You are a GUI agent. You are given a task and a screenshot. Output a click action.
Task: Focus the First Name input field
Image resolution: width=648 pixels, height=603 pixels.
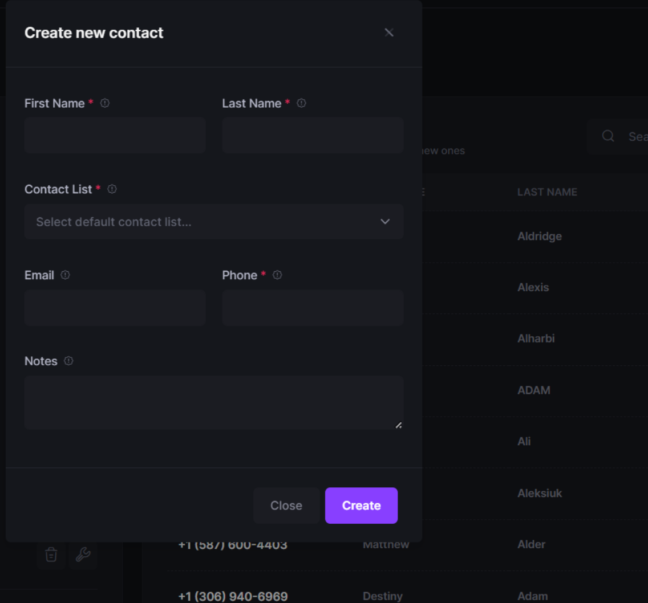[x=115, y=136]
